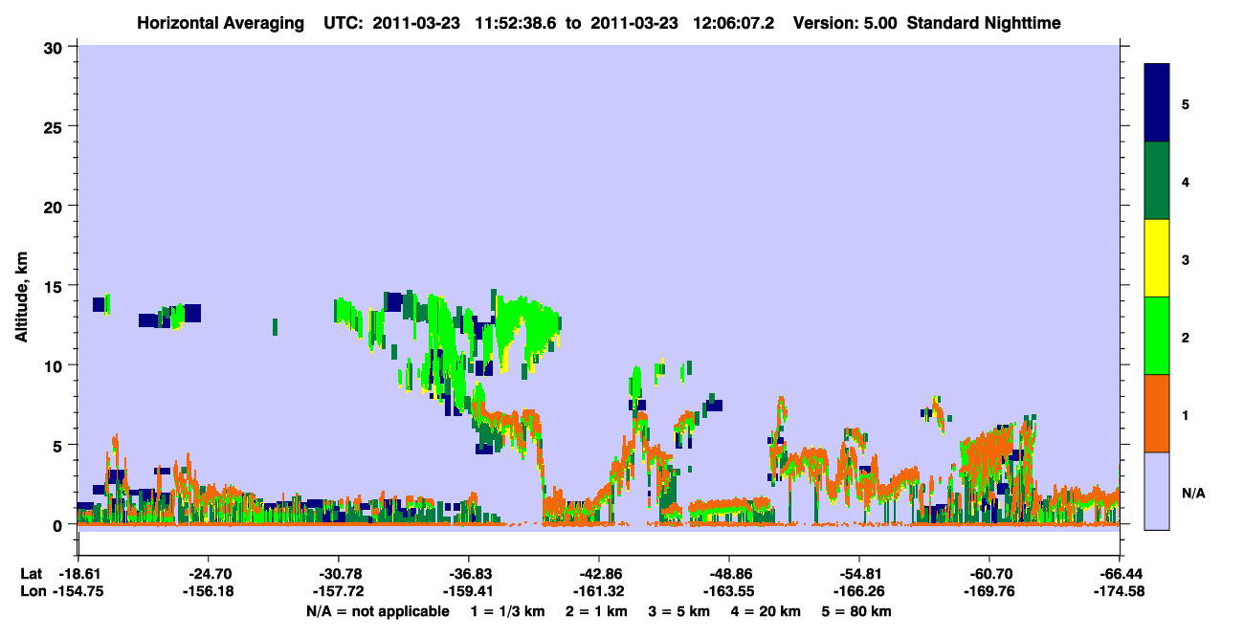Select the bright green colorbar segment 2
Image resolution: width=1244 pixels, height=638 pixels.
click(1157, 336)
